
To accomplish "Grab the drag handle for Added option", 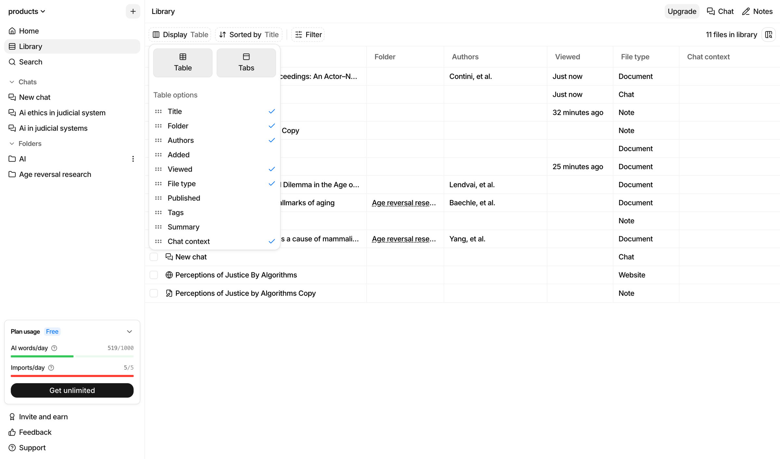I will coord(158,155).
